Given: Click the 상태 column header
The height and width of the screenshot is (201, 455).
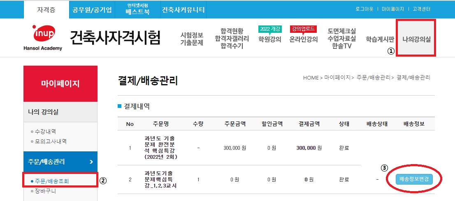Looking at the screenshot, I should [344, 124].
